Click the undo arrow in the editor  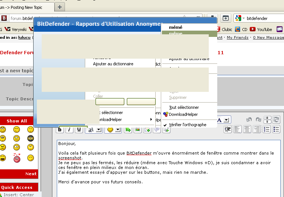249,120
